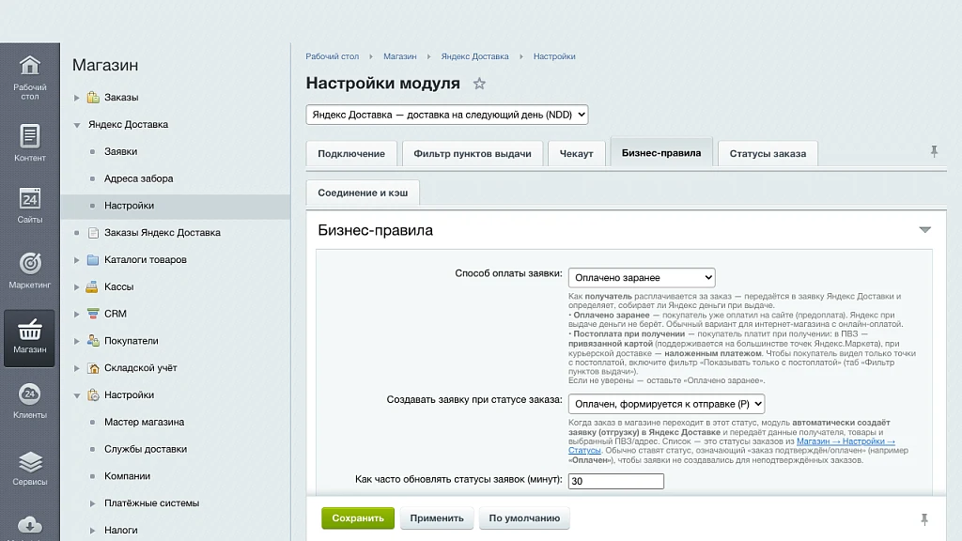Click the pin icon beside the tabs
962x541 pixels.
point(934,151)
